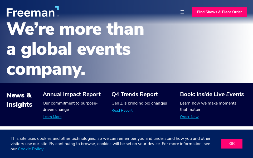Click the blue corner accent on the Freeman logo
The width and height of the screenshot is (253, 158).
coord(57,8)
